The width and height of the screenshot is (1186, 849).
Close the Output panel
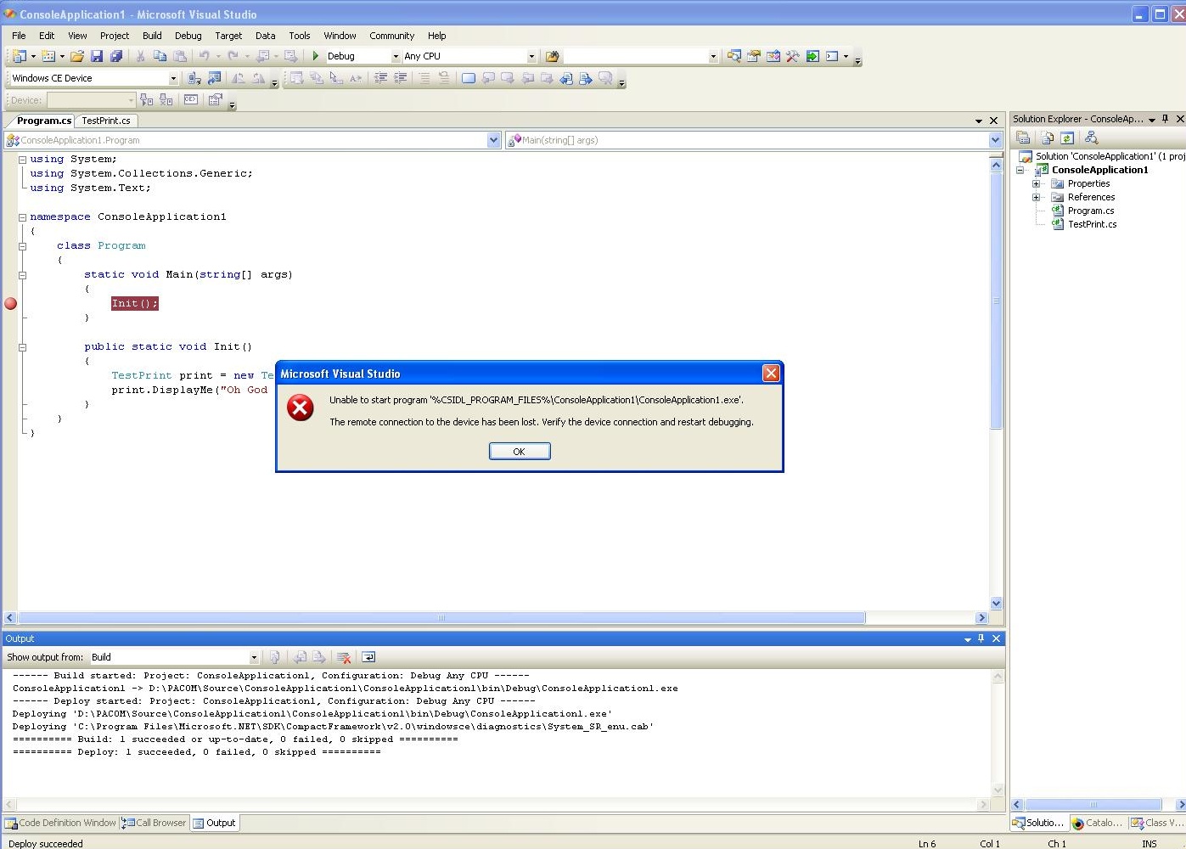click(997, 638)
